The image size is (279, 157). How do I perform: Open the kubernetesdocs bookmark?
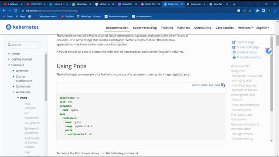click(x=142, y=17)
